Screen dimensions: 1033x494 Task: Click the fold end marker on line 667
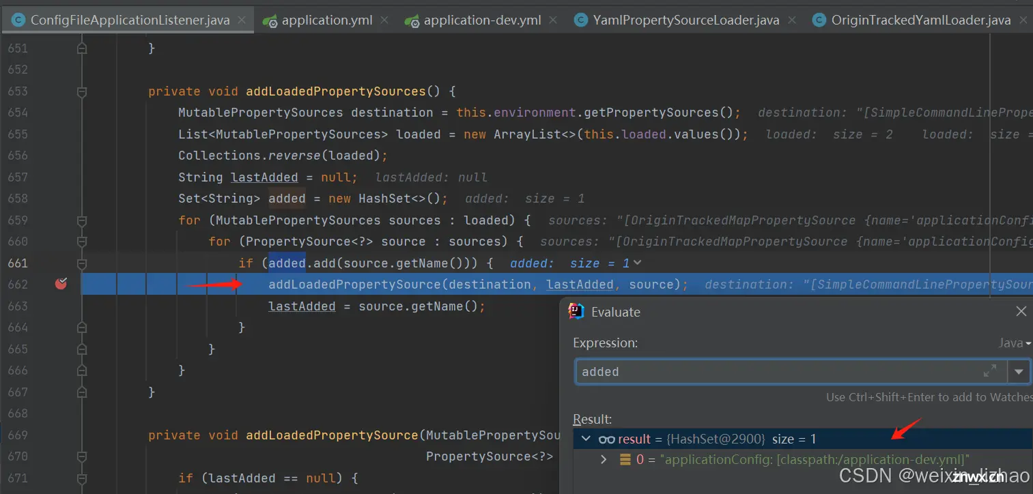click(82, 392)
